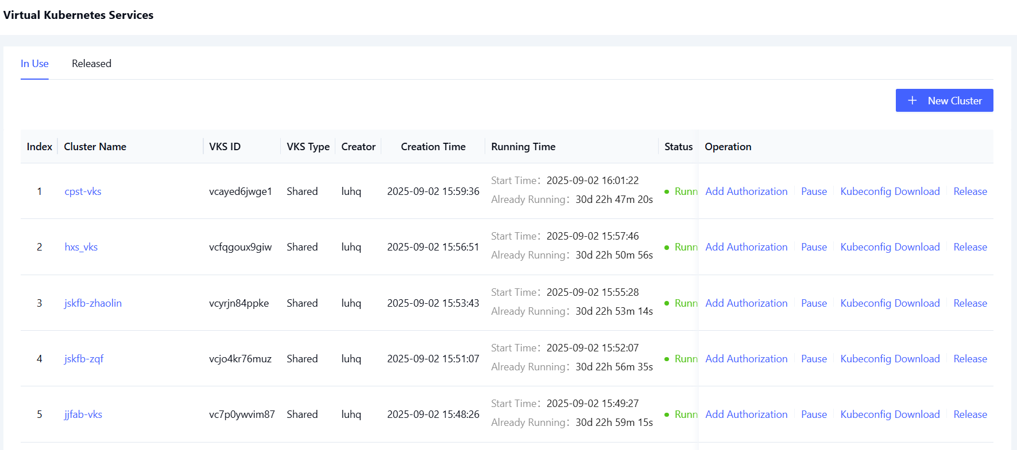1017x450 pixels.
Task: Add Authorization for jjfab-vks cluster
Action: (746, 414)
